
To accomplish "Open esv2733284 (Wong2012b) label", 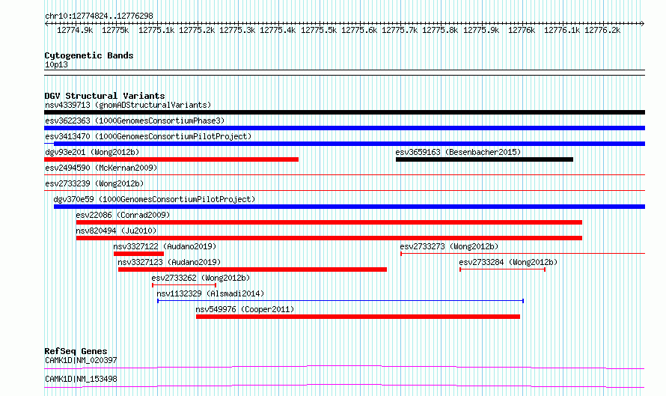I will 508,262.
